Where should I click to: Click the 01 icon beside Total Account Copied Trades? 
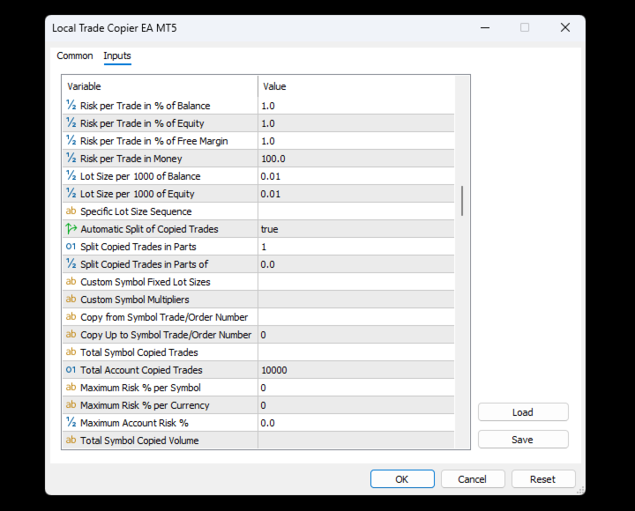[x=71, y=369]
